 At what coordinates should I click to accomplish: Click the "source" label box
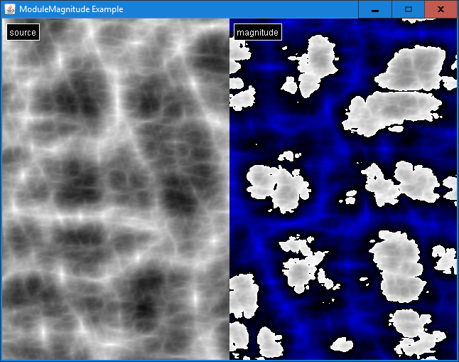pyautogui.click(x=23, y=32)
